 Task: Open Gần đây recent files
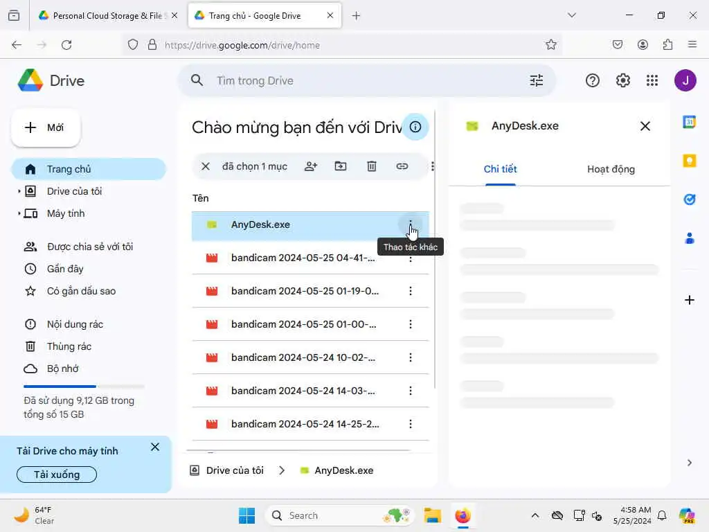click(x=64, y=269)
